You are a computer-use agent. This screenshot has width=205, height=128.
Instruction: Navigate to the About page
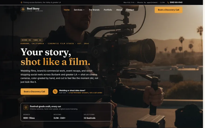[x=119, y=10]
